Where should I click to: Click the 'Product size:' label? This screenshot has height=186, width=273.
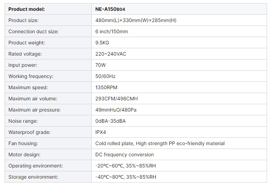[x=23, y=20]
